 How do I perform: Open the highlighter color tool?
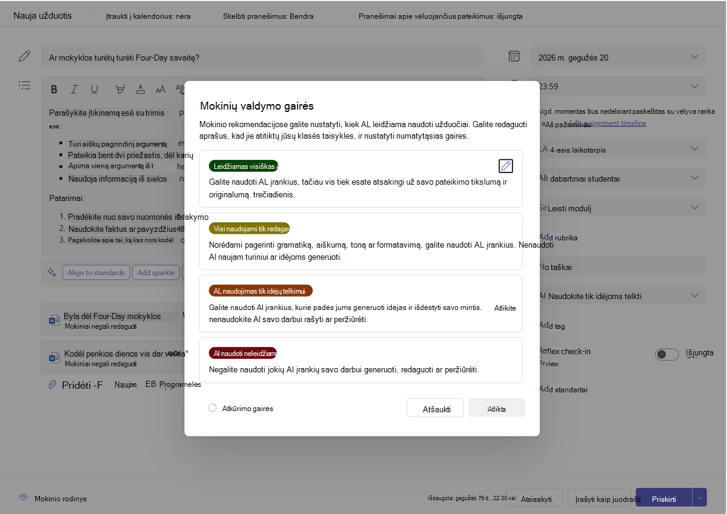(x=120, y=89)
